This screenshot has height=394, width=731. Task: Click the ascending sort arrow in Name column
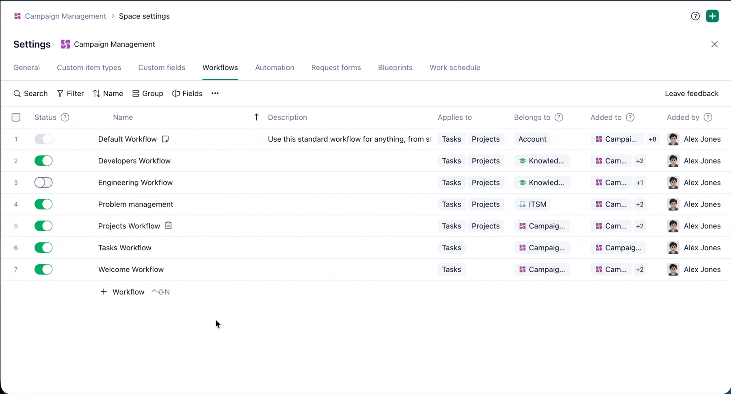coord(256,117)
